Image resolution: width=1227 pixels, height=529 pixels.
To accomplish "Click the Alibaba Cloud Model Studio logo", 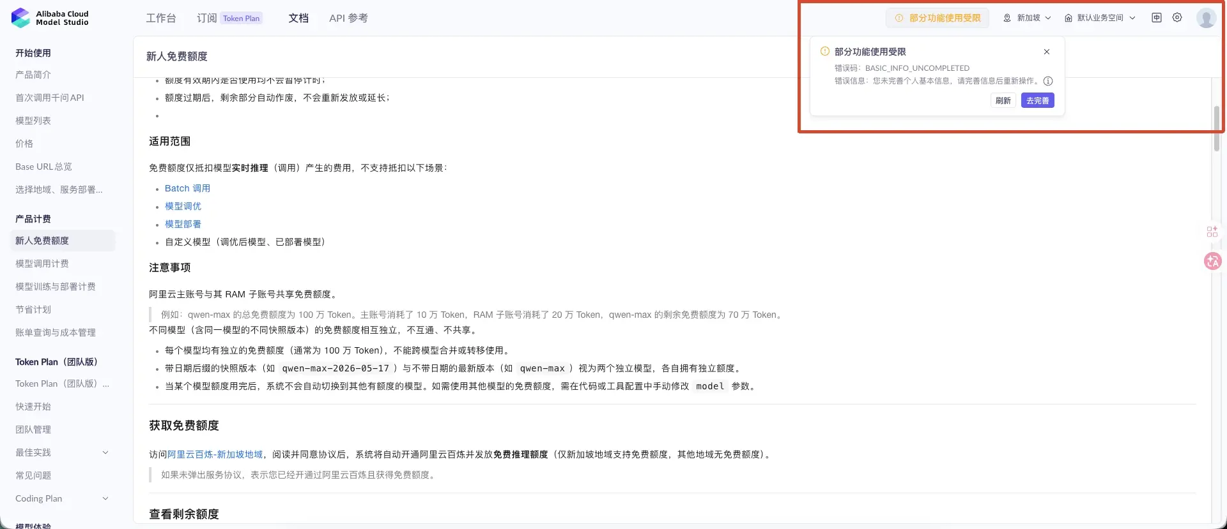I will point(50,18).
